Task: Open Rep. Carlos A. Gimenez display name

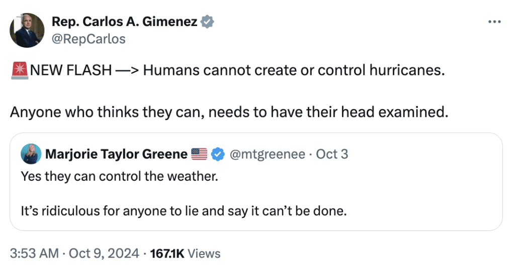Action: click(125, 22)
